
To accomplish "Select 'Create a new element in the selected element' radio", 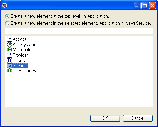I will pyautogui.click(x=7, y=23).
